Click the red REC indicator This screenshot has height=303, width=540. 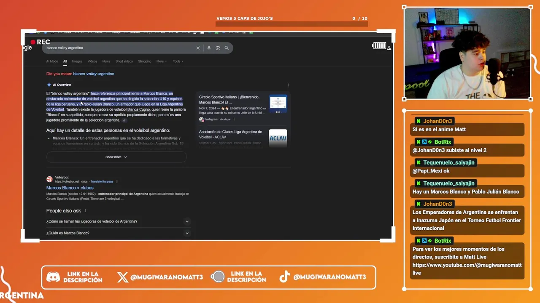[x=40, y=42]
